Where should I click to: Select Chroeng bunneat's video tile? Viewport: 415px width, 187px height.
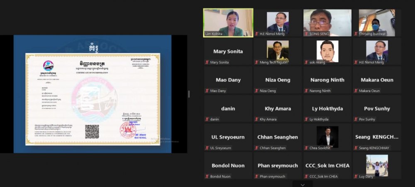[376, 23]
